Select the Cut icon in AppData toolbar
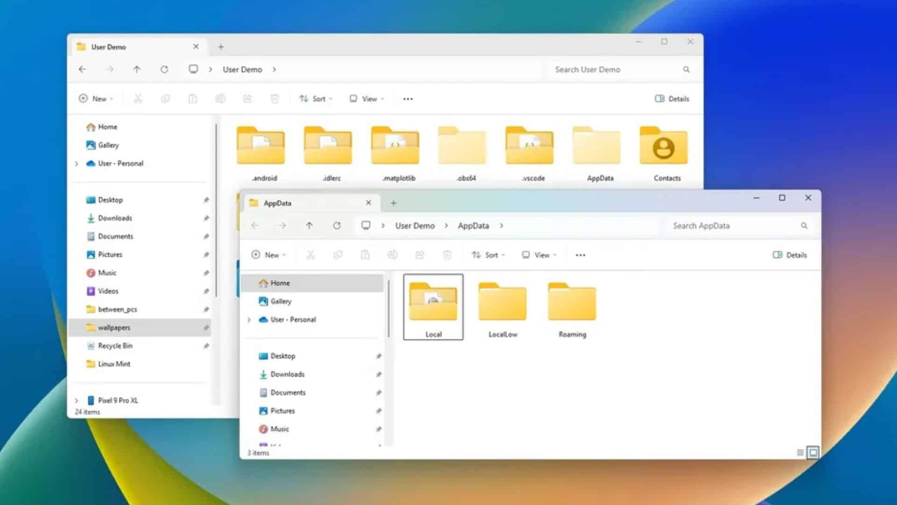The height and width of the screenshot is (505, 897). tap(311, 255)
